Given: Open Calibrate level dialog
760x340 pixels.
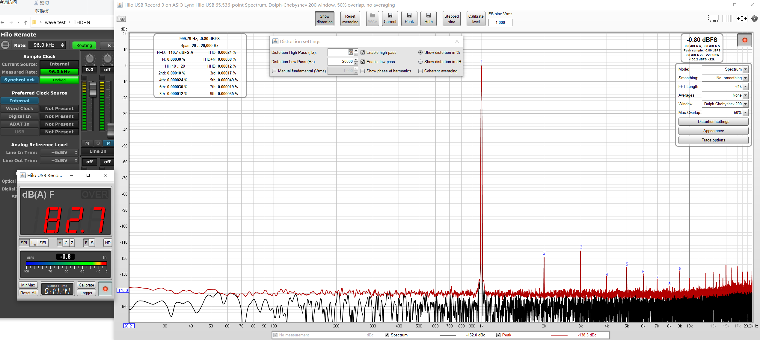Looking at the screenshot, I should [476, 19].
